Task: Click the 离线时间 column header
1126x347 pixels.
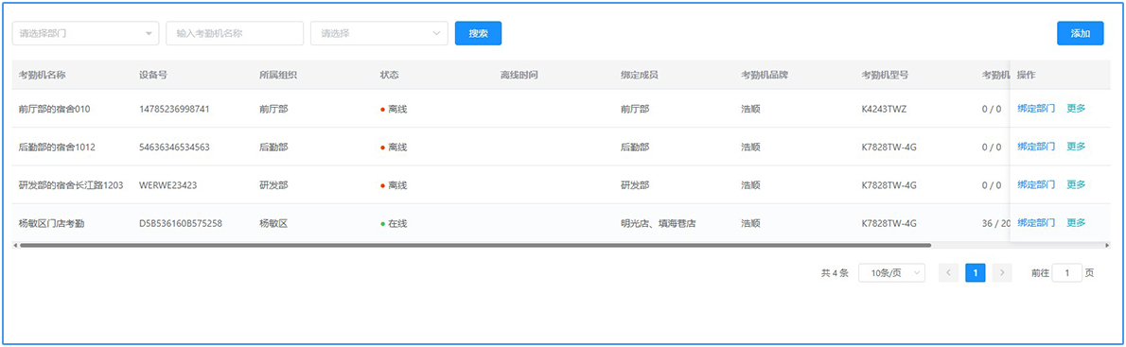Action: point(519,76)
